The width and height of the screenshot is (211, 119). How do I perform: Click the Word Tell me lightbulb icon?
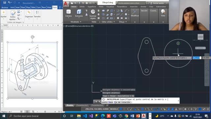(60, 7)
